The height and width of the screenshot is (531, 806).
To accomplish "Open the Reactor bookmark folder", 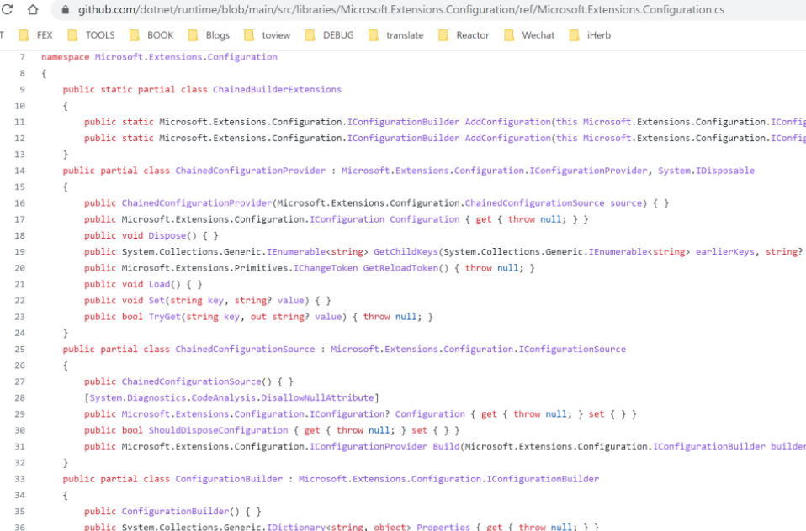I will click(x=463, y=35).
